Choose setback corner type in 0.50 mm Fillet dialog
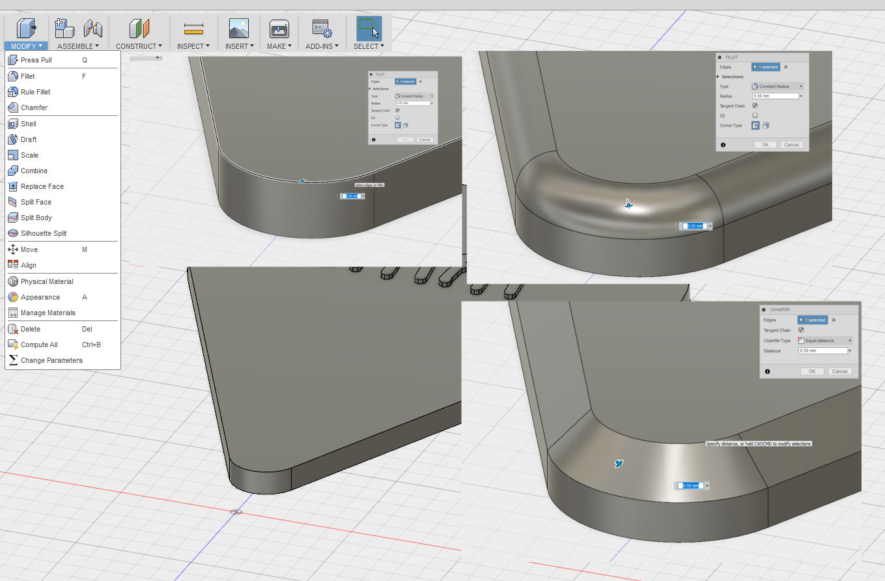 (766, 125)
